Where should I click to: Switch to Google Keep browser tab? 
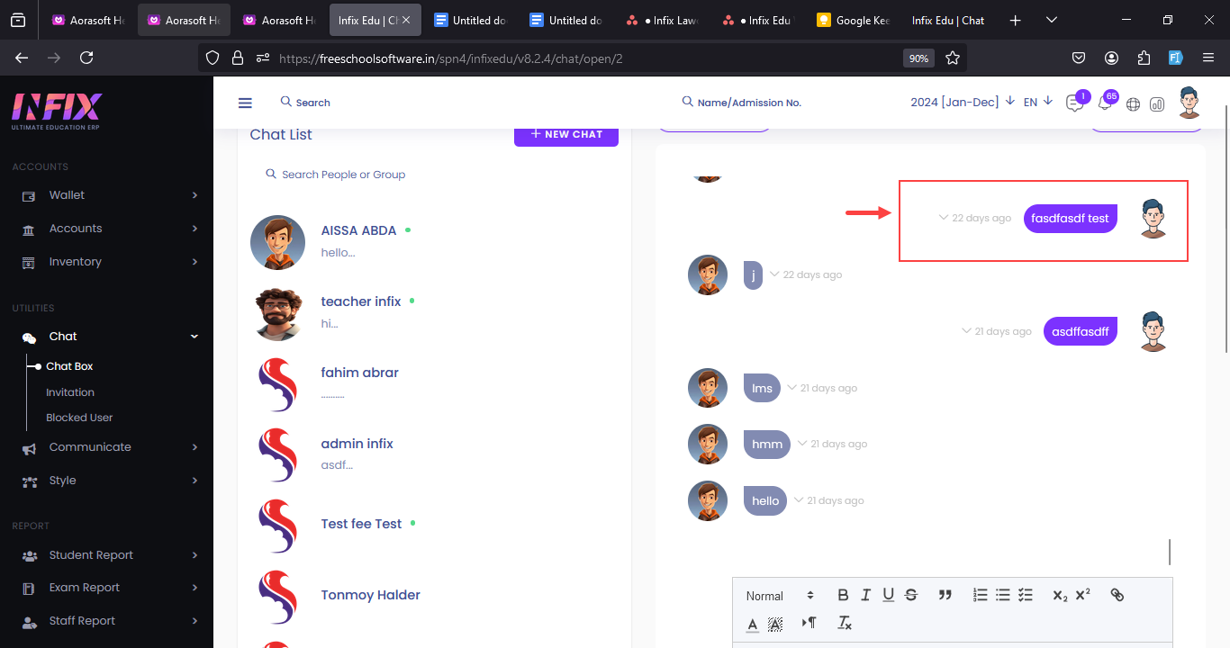(853, 20)
